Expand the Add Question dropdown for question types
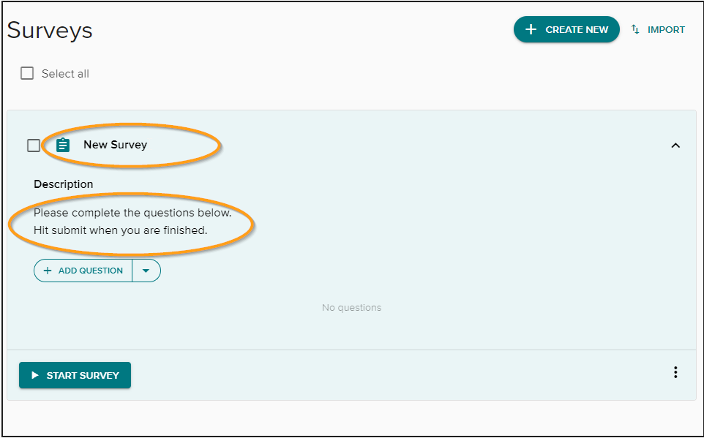Screen dimensions: 704x438 (146, 270)
